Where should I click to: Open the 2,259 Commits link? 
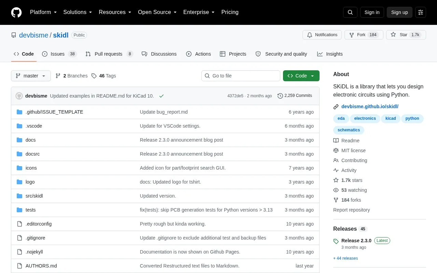click(x=295, y=96)
